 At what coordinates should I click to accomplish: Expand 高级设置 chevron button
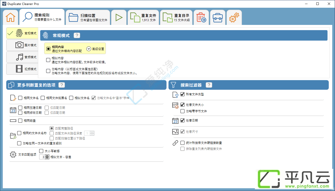(x=89, y=49)
